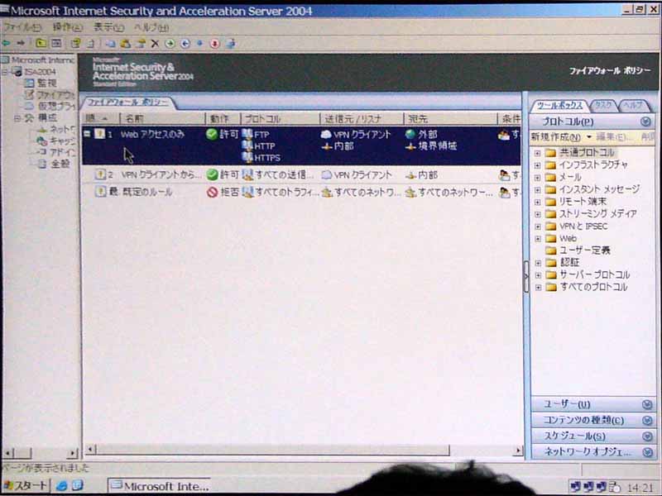662x496 pixels.
Task: Select the ツールボックス tab
Action: [560, 105]
